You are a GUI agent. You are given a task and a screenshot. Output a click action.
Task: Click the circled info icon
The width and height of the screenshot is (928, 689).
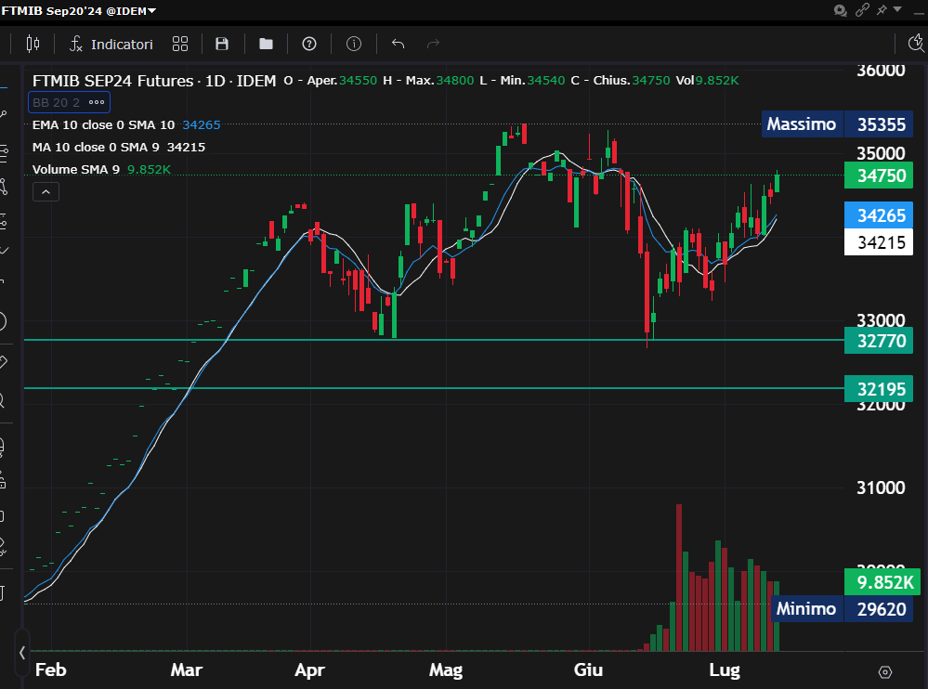tap(354, 44)
